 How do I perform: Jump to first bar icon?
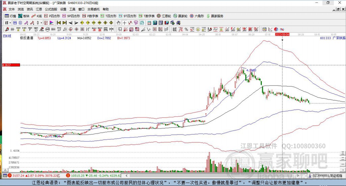(59, 23)
